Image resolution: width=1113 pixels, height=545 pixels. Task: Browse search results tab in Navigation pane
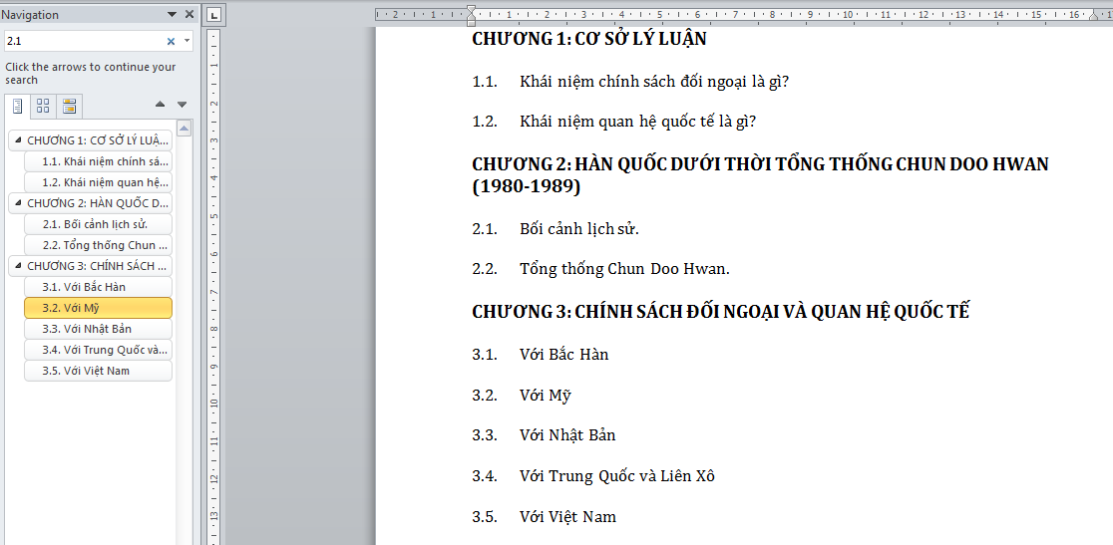tap(69, 107)
